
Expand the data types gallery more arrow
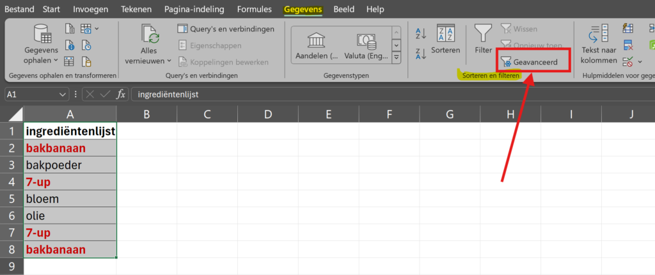397,56
